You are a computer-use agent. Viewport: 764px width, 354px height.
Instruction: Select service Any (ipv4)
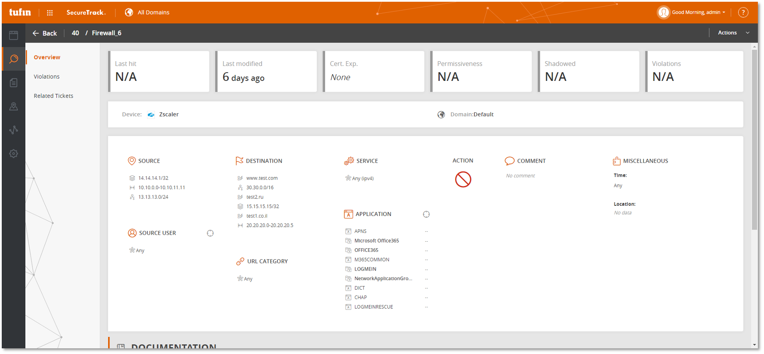pos(363,178)
